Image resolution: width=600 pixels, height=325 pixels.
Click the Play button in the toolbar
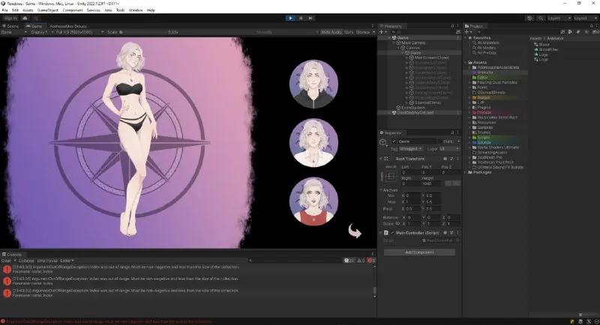pos(290,18)
